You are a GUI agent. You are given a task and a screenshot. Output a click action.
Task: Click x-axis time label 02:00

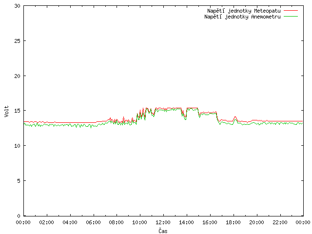point(47,222)
